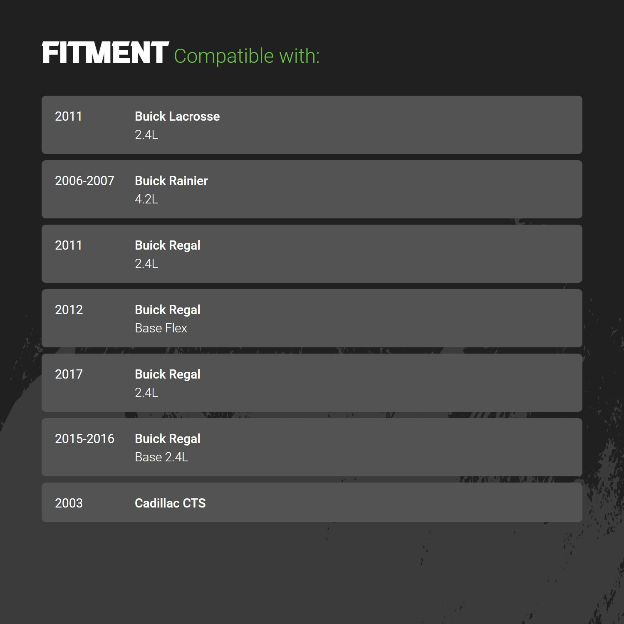Click the 2015-2016 year range
The height and width of the screenshot is (624, 624).
coord(84,439)
